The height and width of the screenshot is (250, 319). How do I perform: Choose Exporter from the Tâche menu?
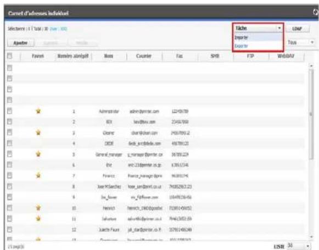click(x=258, y=46)
